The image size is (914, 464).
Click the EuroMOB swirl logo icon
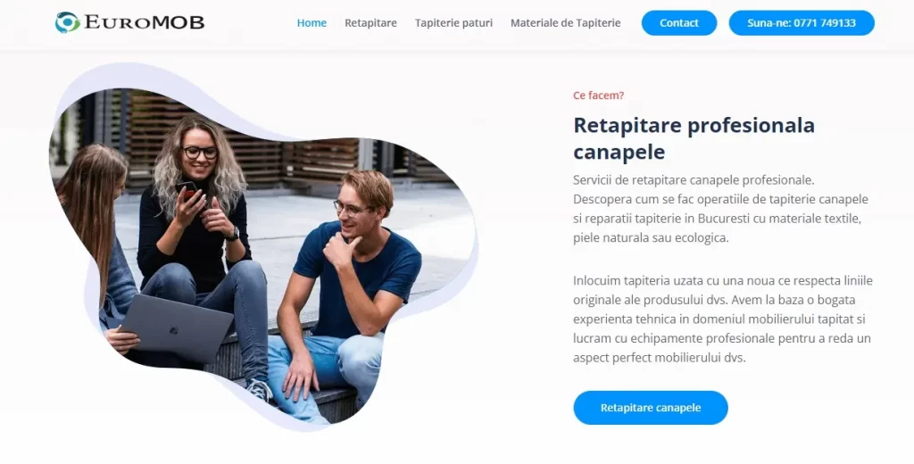click(68, 22)
